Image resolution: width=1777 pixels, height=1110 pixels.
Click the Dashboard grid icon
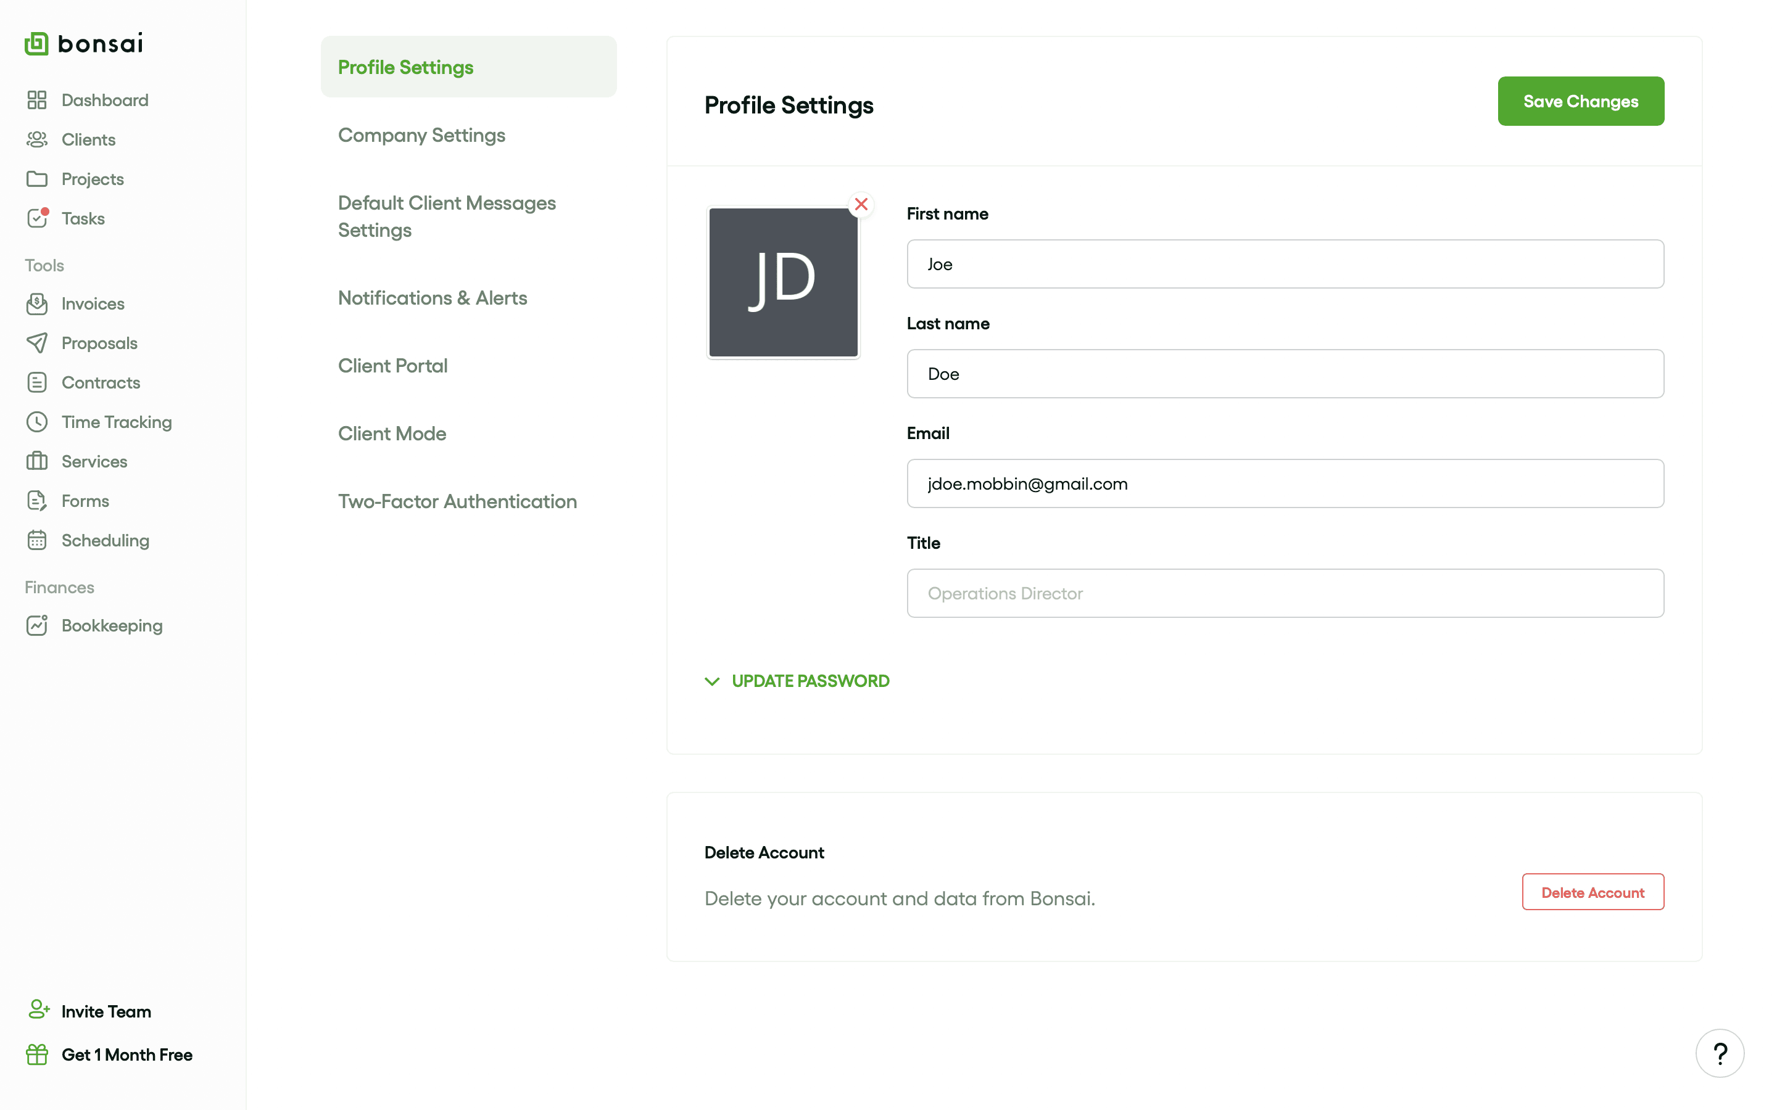(37, 100)
